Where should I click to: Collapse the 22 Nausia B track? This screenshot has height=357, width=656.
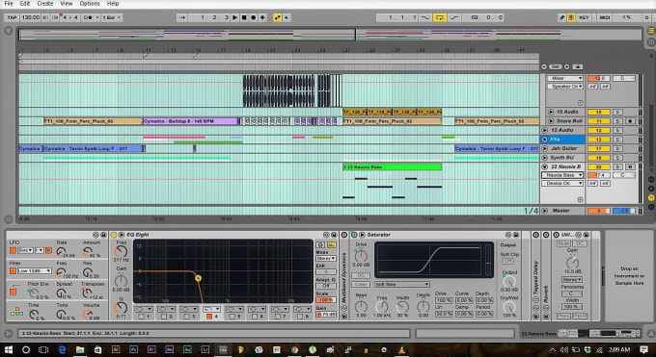pos(545,166)
